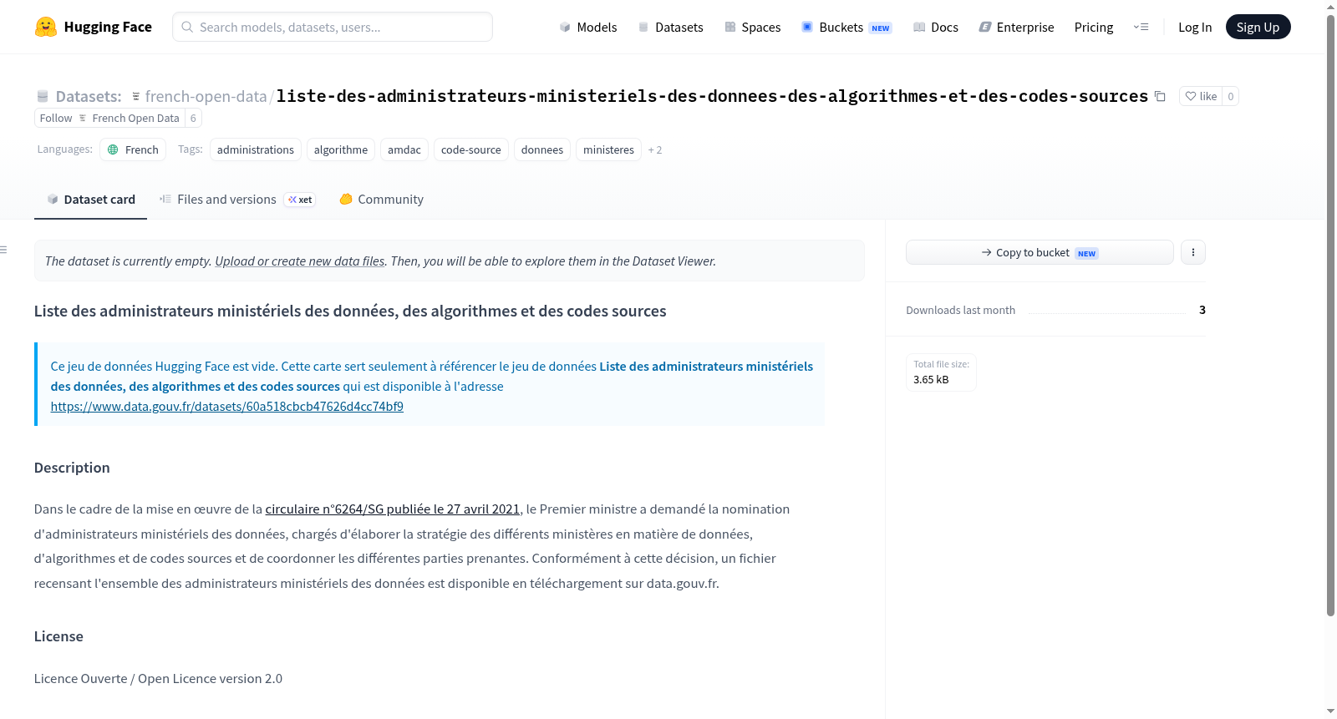Click the Sign Up button
The image size is (1337, 719).
point(1258,27)
